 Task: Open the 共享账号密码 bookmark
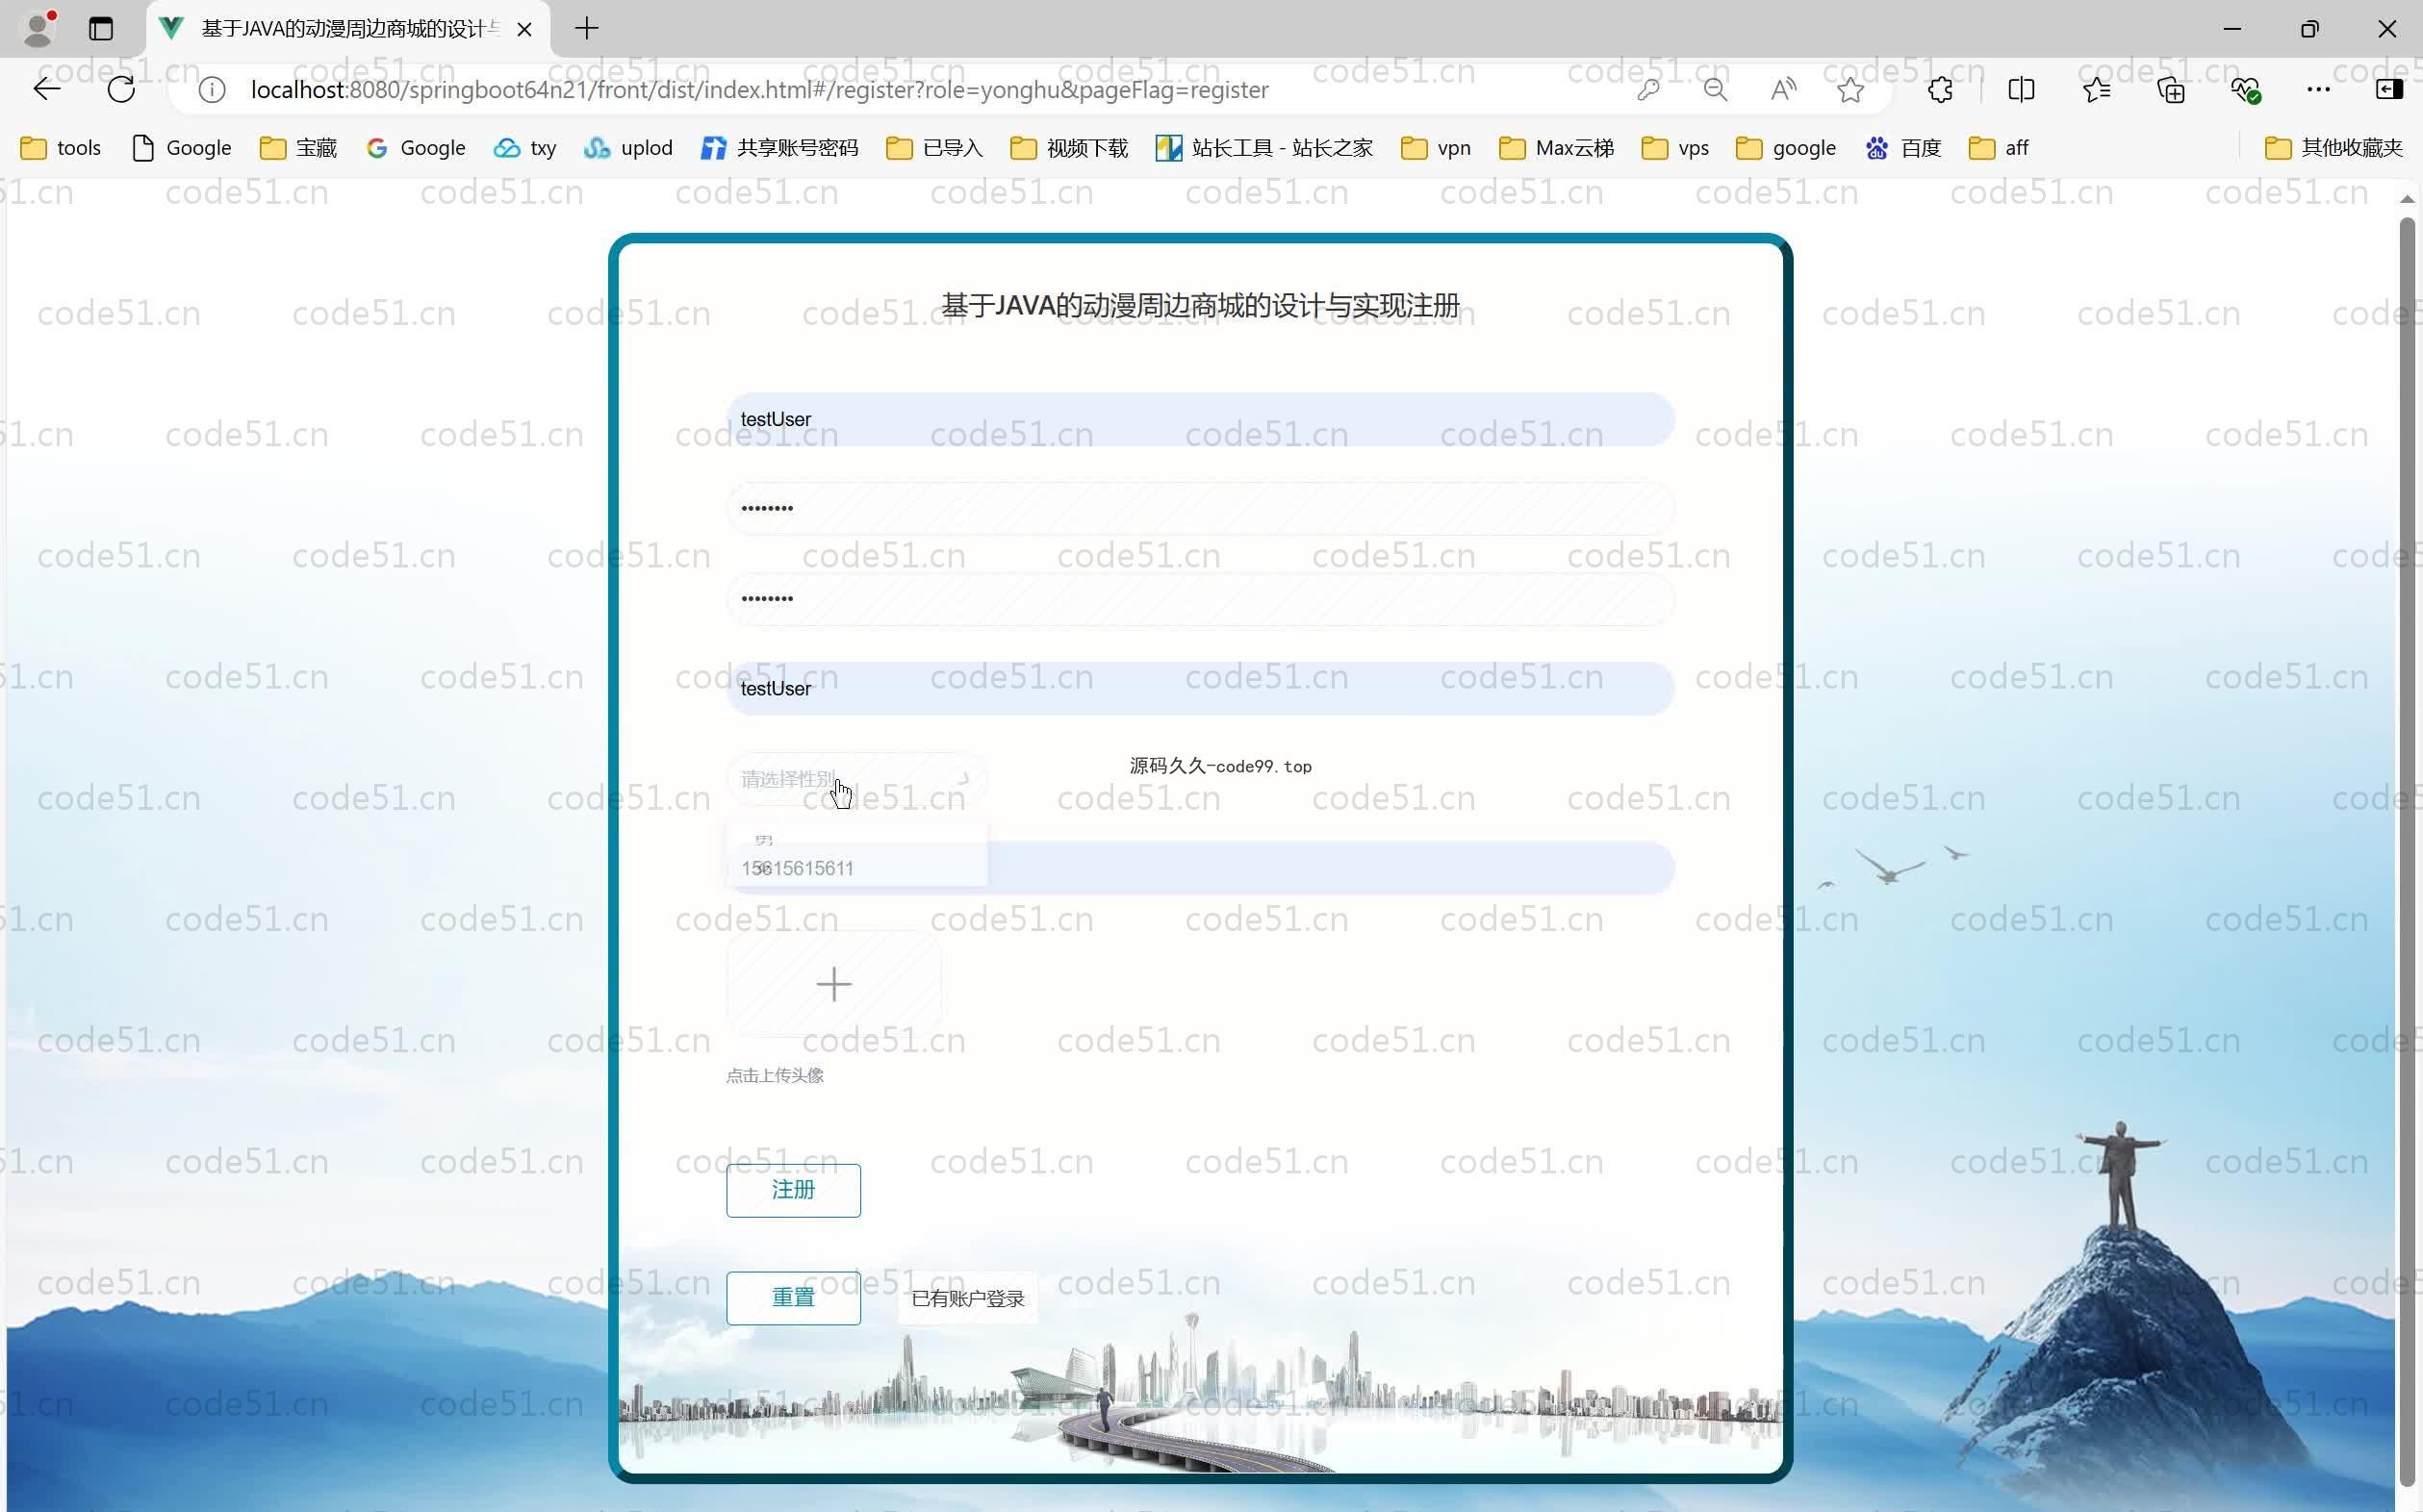click(x=780, y=148)
